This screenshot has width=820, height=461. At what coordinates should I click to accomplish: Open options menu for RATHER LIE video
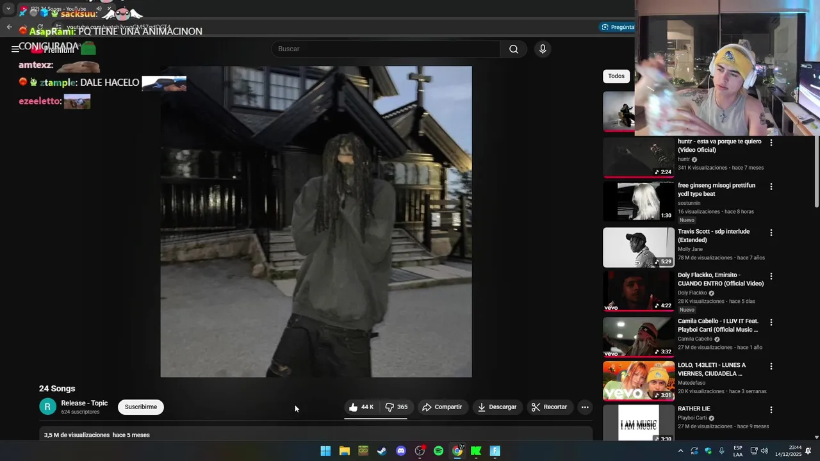771,410
